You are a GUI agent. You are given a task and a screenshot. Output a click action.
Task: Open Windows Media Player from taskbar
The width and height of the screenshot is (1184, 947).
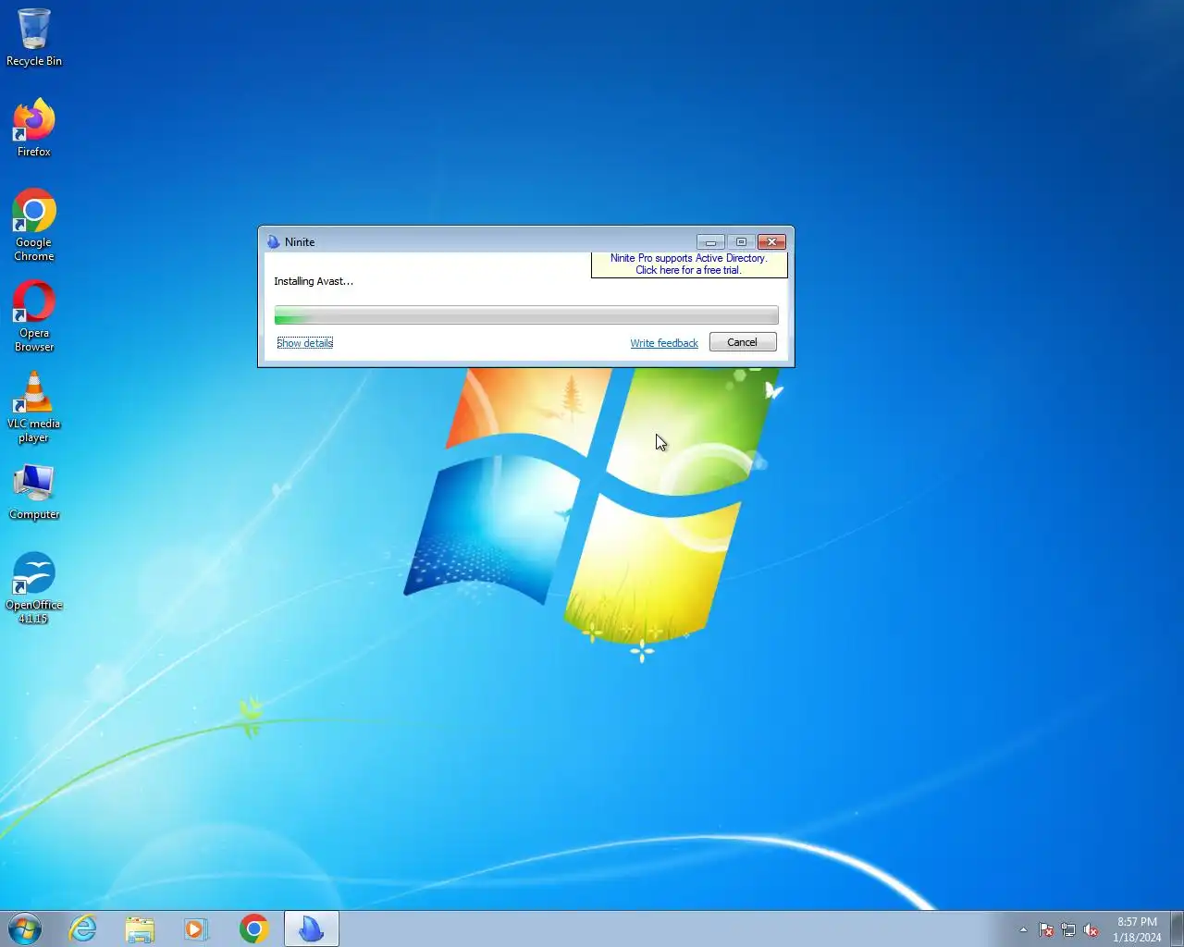[196, 929]
